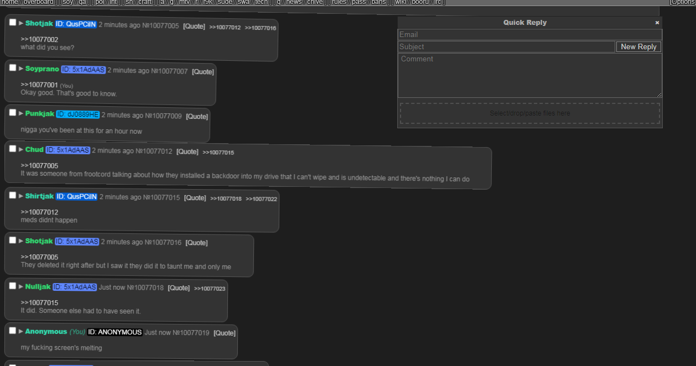Viewport: 696px width, 366px height.
Task: Open post menu arrow beside Anonymous
Action: pos(21,331)
